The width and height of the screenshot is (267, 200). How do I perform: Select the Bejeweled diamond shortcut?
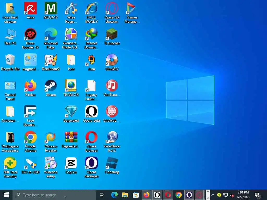pyautogui.click(x=71, y=114)
